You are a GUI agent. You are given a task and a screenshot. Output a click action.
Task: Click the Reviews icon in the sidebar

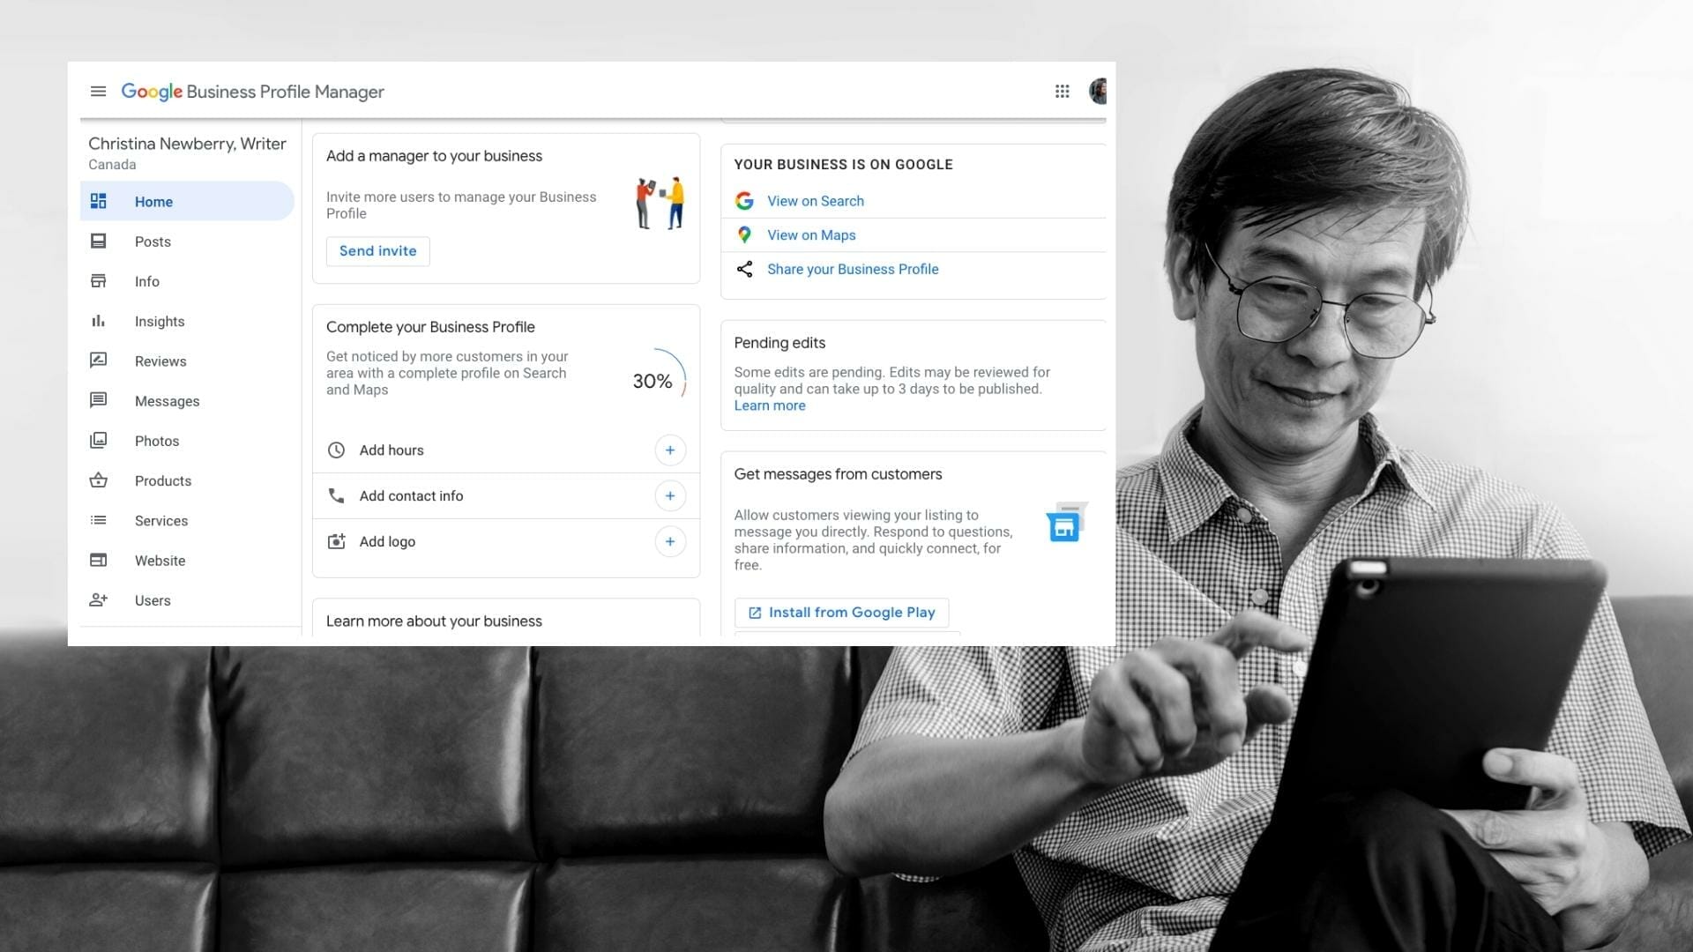pyautogui.click(x=99, y=361)
